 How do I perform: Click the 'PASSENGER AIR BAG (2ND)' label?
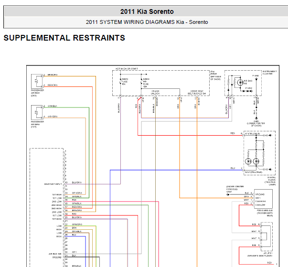37,93
